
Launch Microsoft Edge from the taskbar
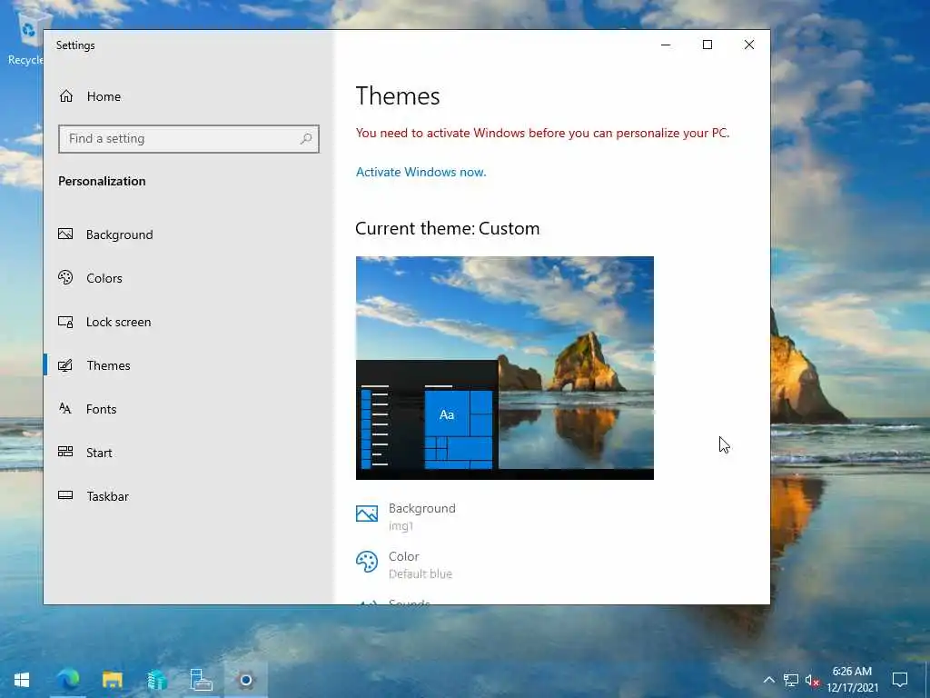[67, 680]
